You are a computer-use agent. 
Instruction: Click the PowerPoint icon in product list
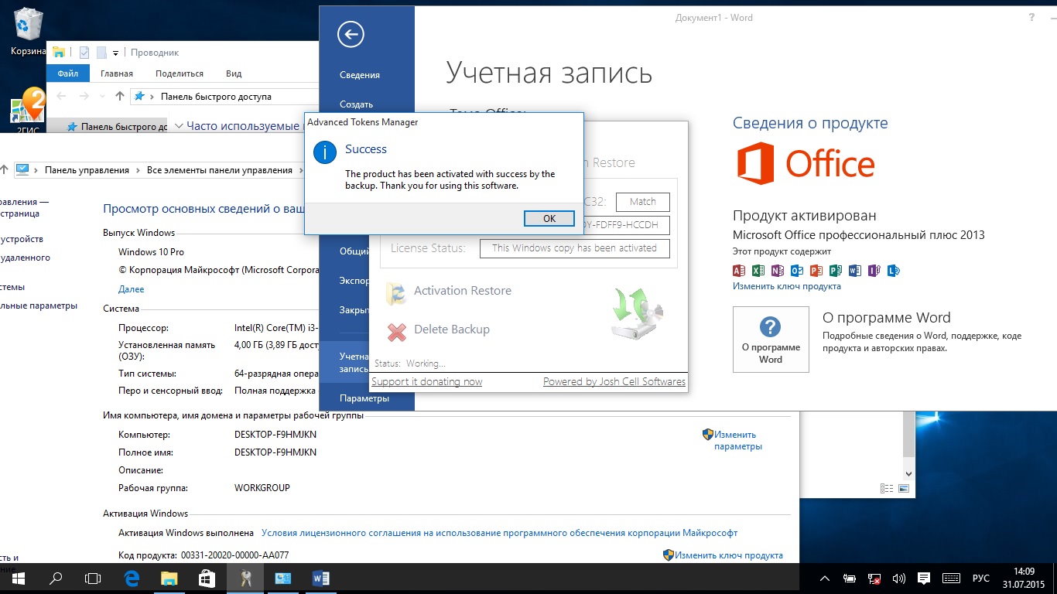[x=816, y=271]
